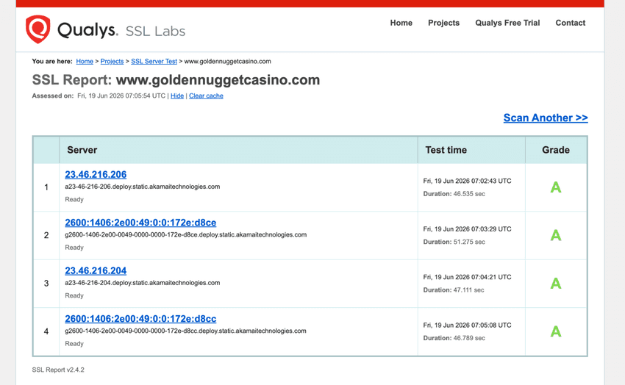The width and height of the screenshot is (625, 385).
Task: Click hostname a23-46-216-204.deploy.static.akamaitechnologies.com
Action: [x=143, y=283]
